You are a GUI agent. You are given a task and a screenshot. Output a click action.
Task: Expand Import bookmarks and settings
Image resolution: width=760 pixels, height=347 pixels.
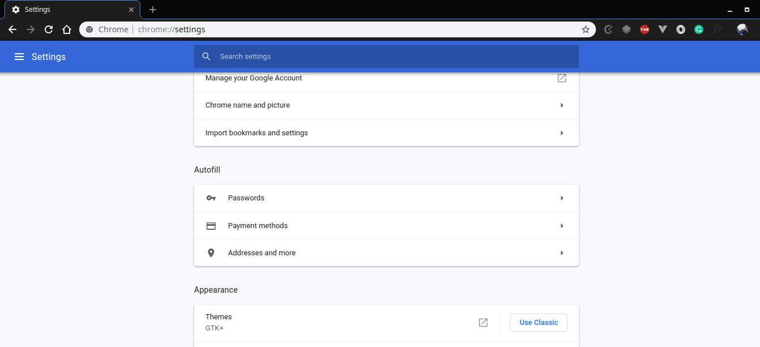click(386, 132)
